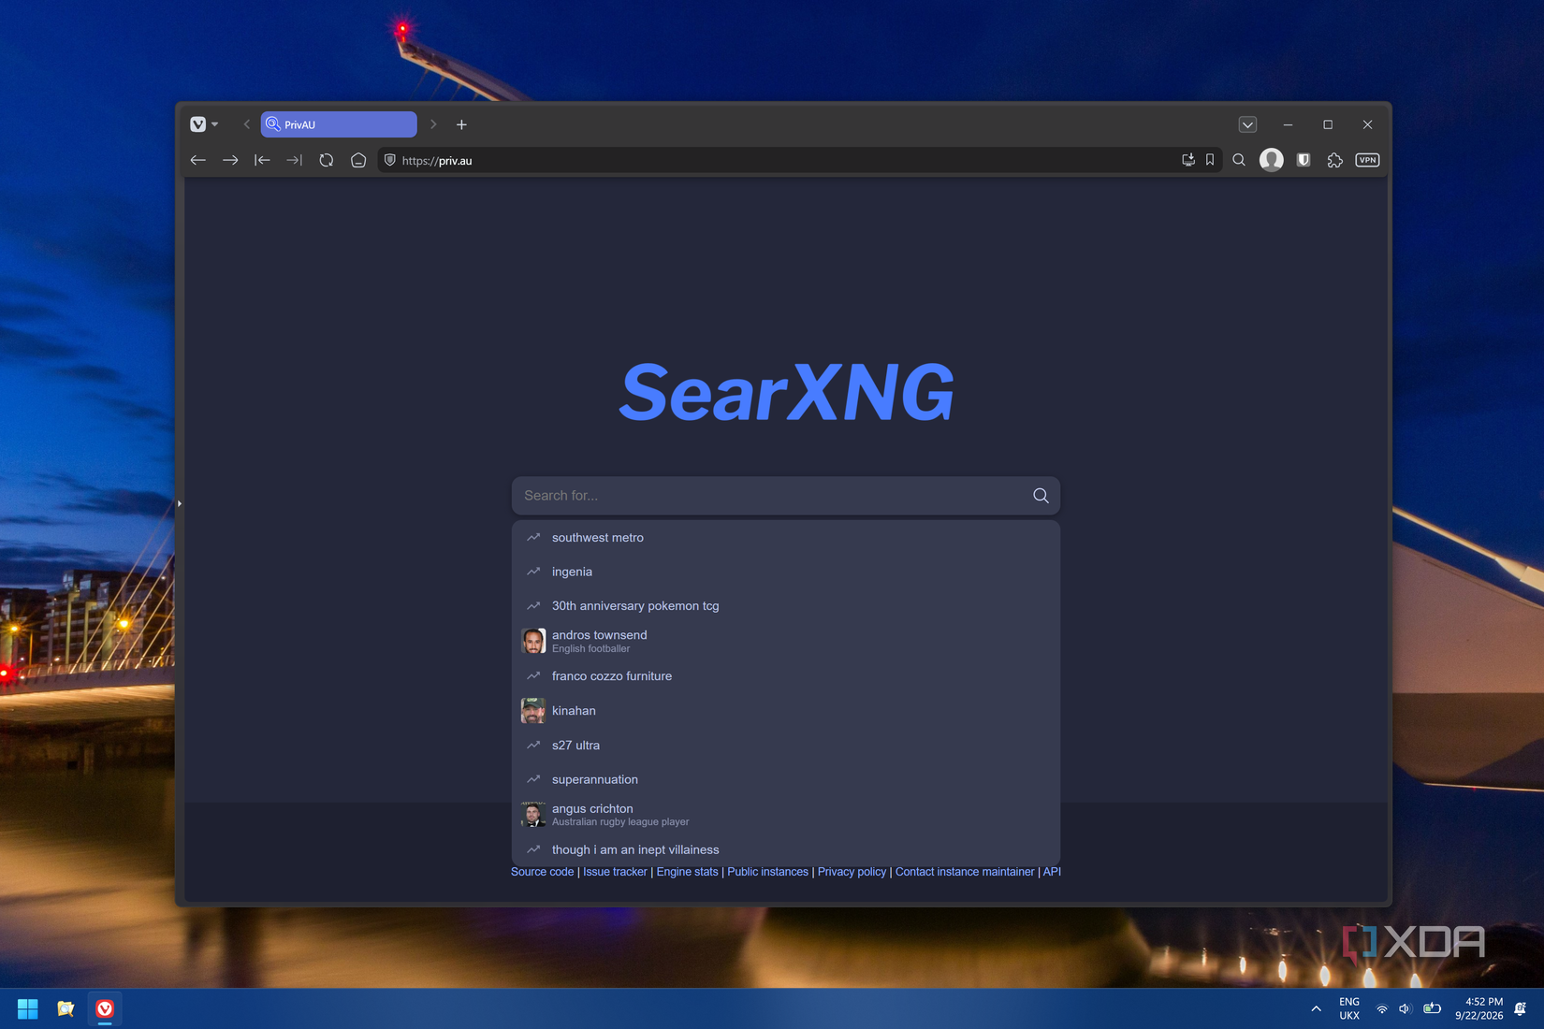Open site info shield in address bar

pos(390,161)
